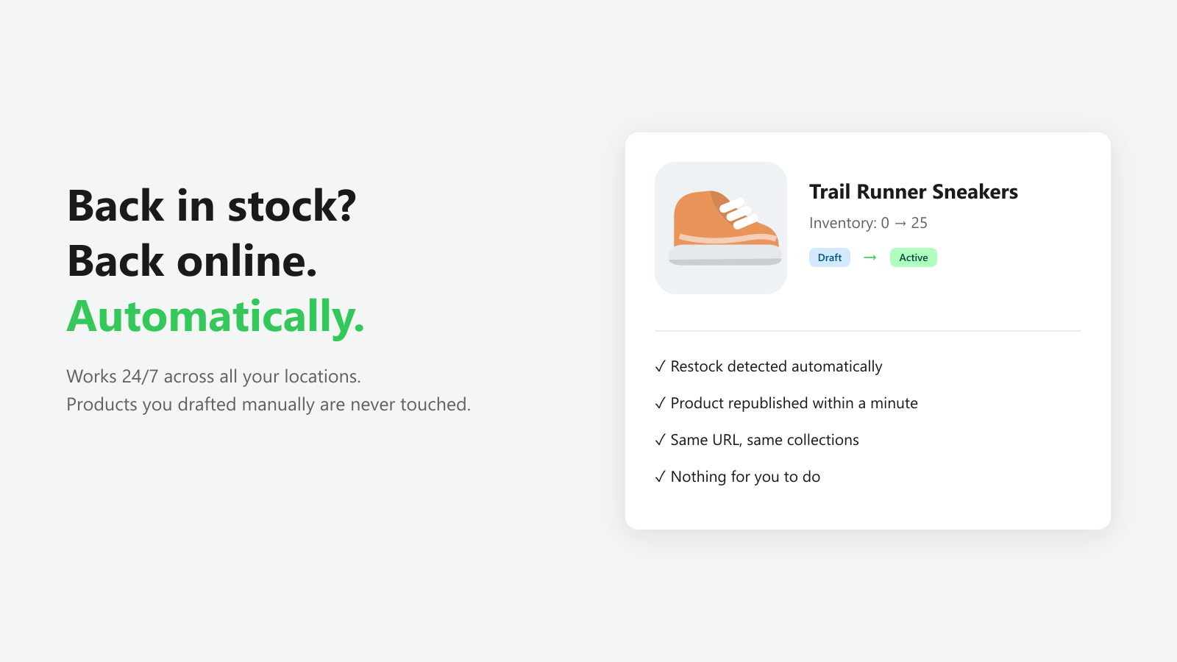Click the Works 24/7 across all your locations text
1177x662 pixels.
click(213, 377)
